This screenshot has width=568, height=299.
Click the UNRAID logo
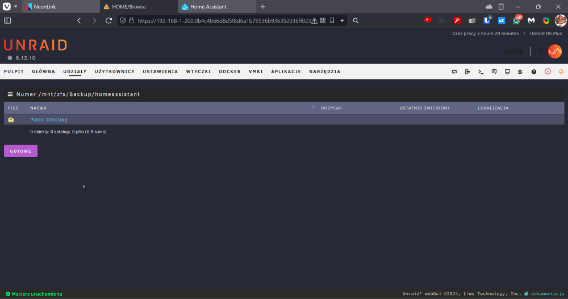(x=35, y=45)
